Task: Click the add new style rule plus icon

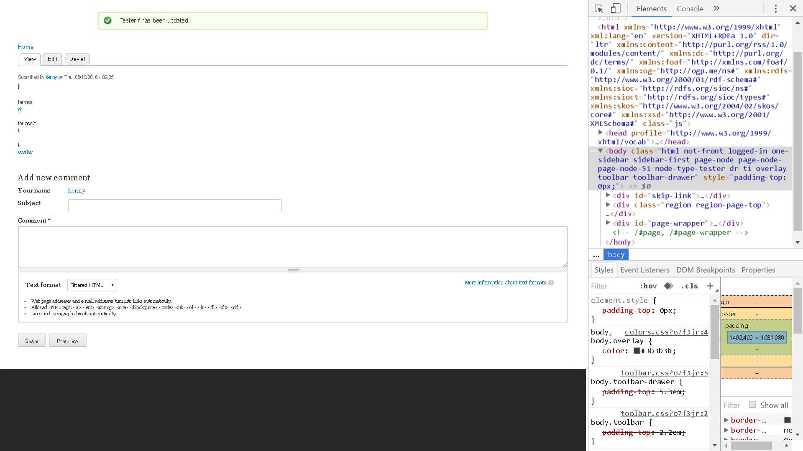Action: pyautogui.click(x=710, y=286)
